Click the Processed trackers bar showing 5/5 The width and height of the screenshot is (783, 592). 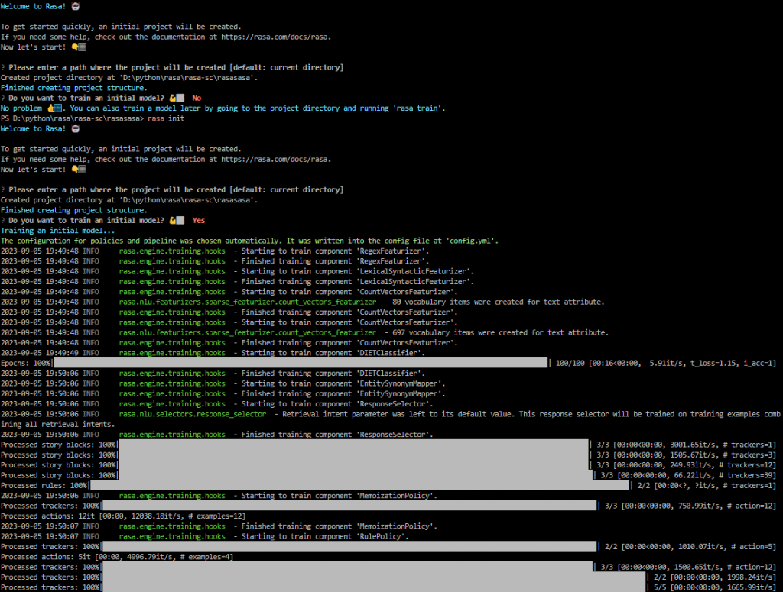(x=374, y=587)
